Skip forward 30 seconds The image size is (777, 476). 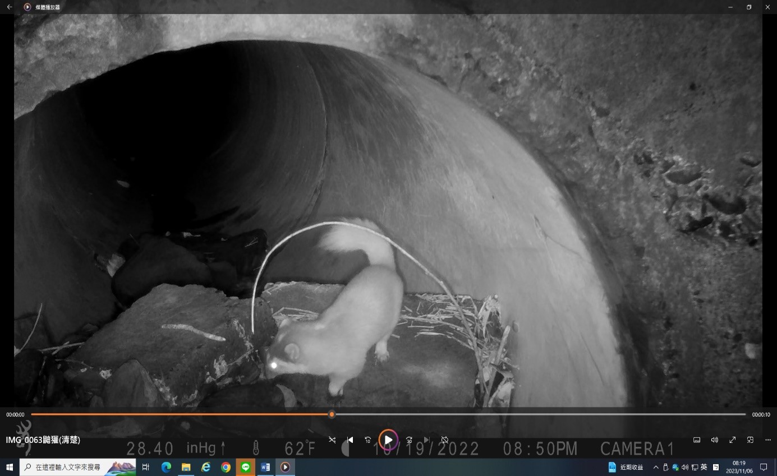point(409,440)
